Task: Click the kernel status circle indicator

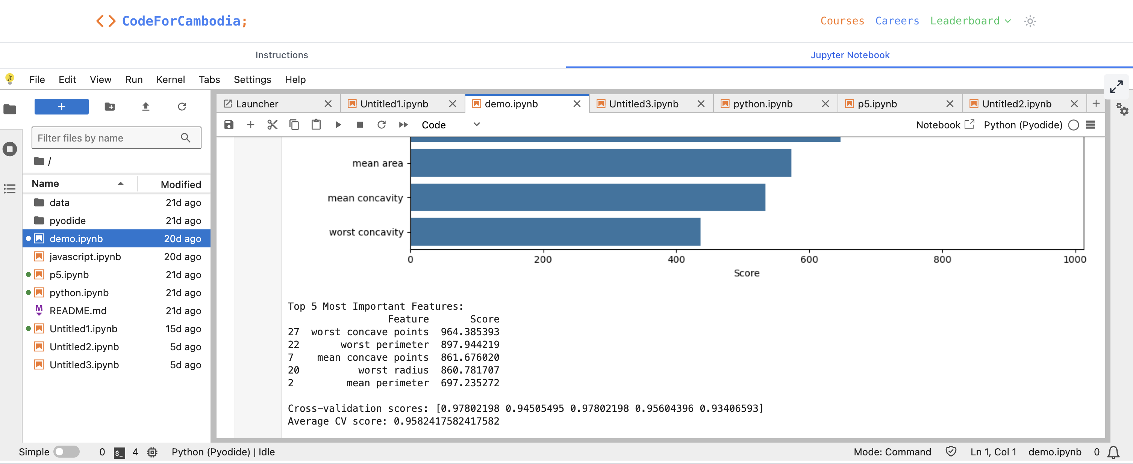Action: pyautogui.click(x=1073, y=125)
